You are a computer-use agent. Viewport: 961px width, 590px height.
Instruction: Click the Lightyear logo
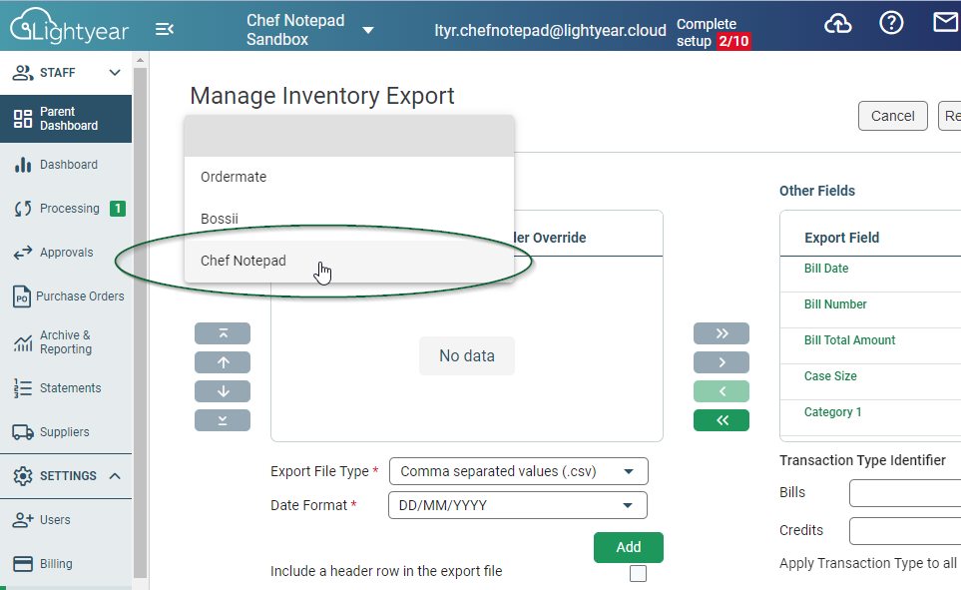coord(69,26)
